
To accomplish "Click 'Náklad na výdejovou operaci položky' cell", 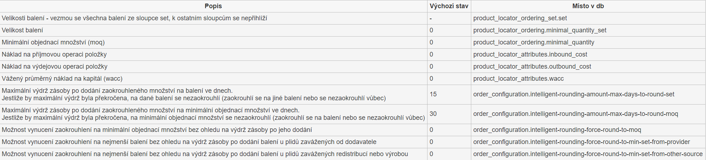I will coord(55,66).
